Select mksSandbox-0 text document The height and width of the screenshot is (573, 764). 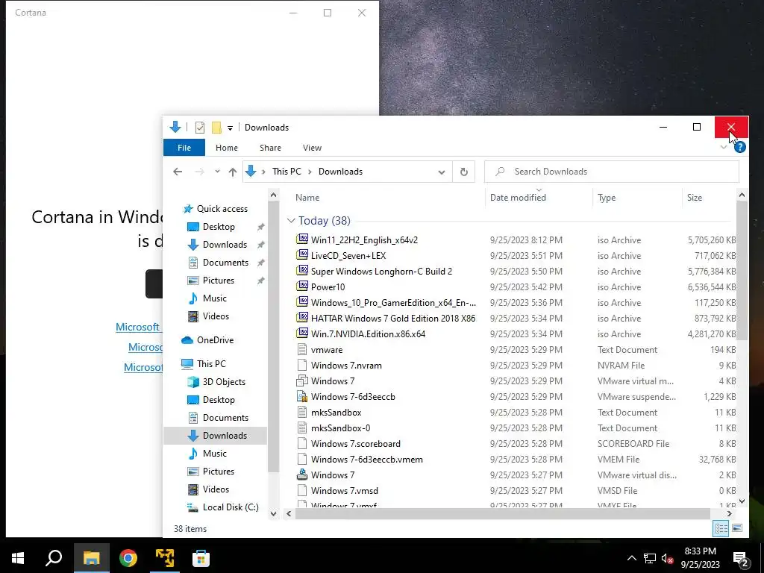340,428
